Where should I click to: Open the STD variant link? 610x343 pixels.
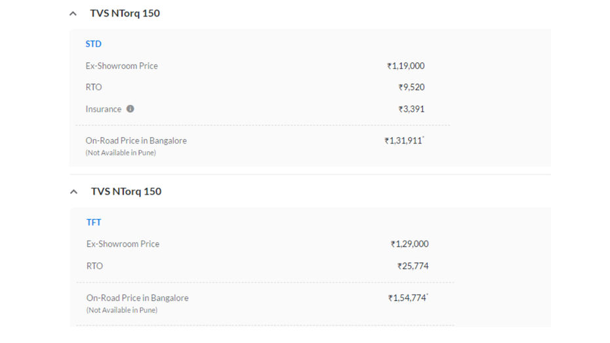pos(93,44)
